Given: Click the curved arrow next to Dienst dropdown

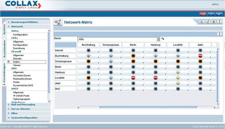Looking at the screenshot, I should (x=163, y=39).
